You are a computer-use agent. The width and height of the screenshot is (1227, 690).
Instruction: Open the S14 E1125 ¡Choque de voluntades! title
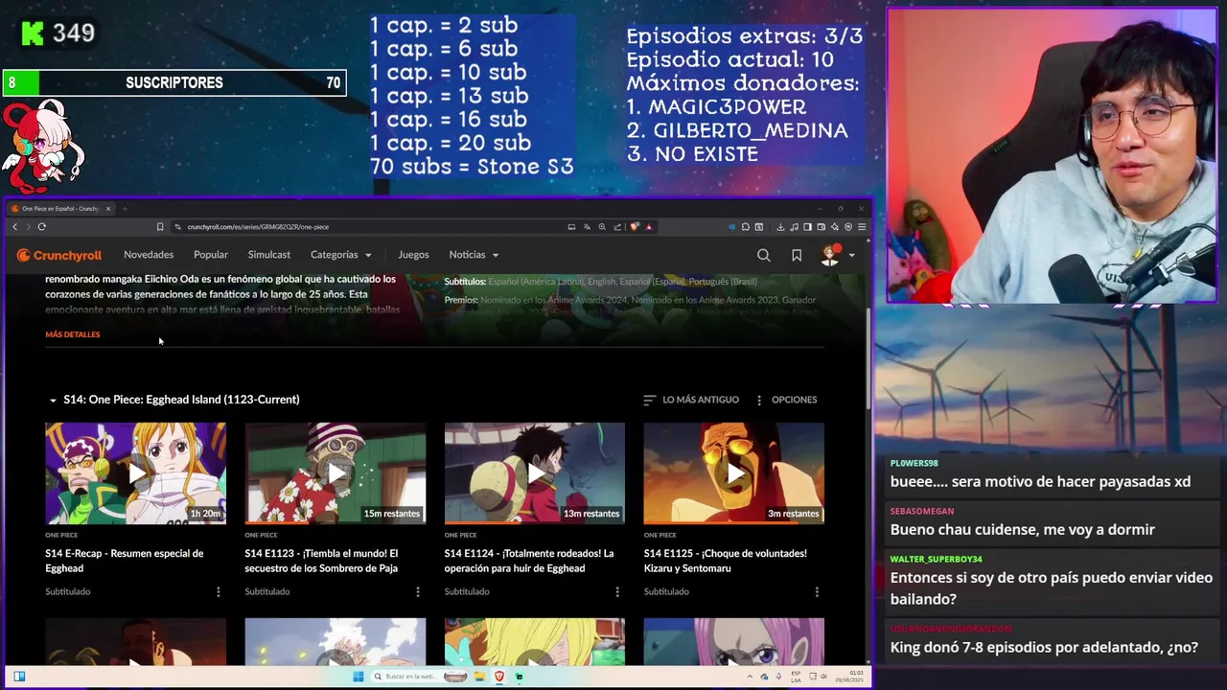(x=725, y=561)
